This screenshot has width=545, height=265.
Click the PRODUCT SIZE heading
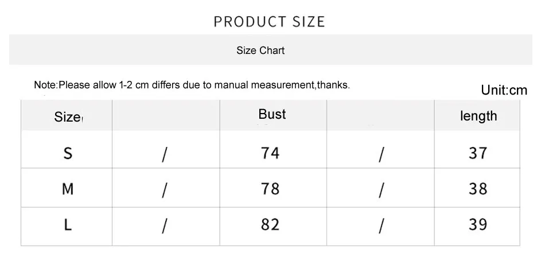click(270, 22)
